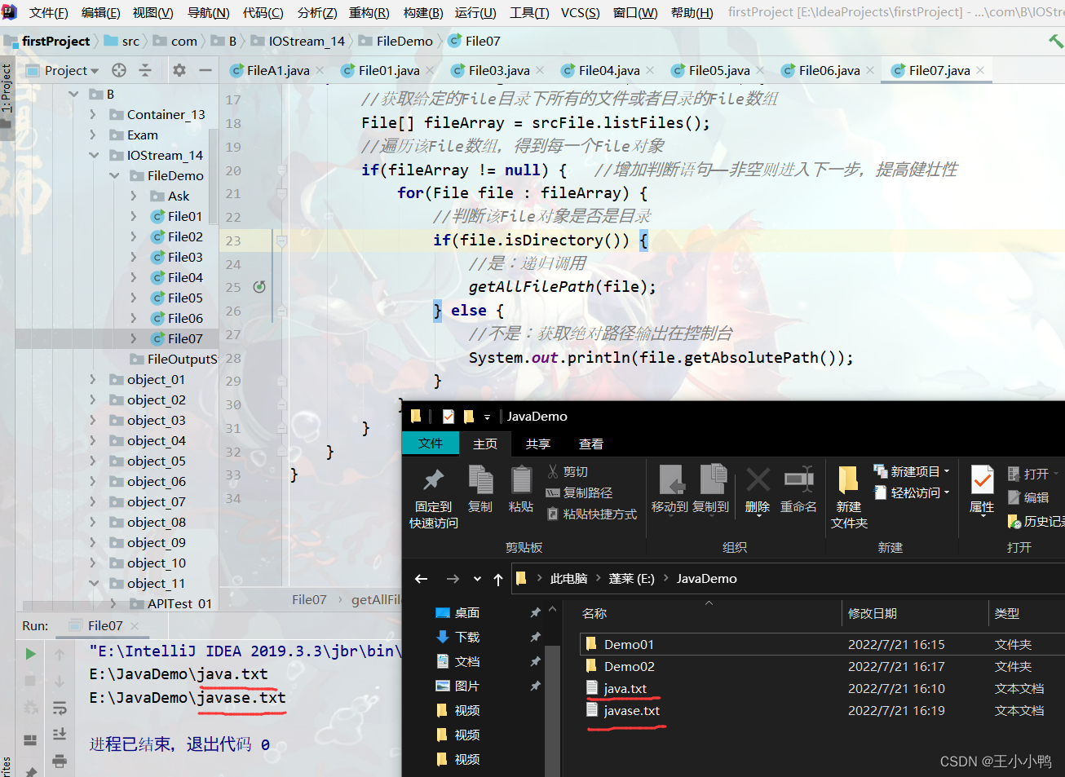Open Project panel settings gear
Image resolution: width=1065 pixels, height=777 pixels.
point(179,70)
